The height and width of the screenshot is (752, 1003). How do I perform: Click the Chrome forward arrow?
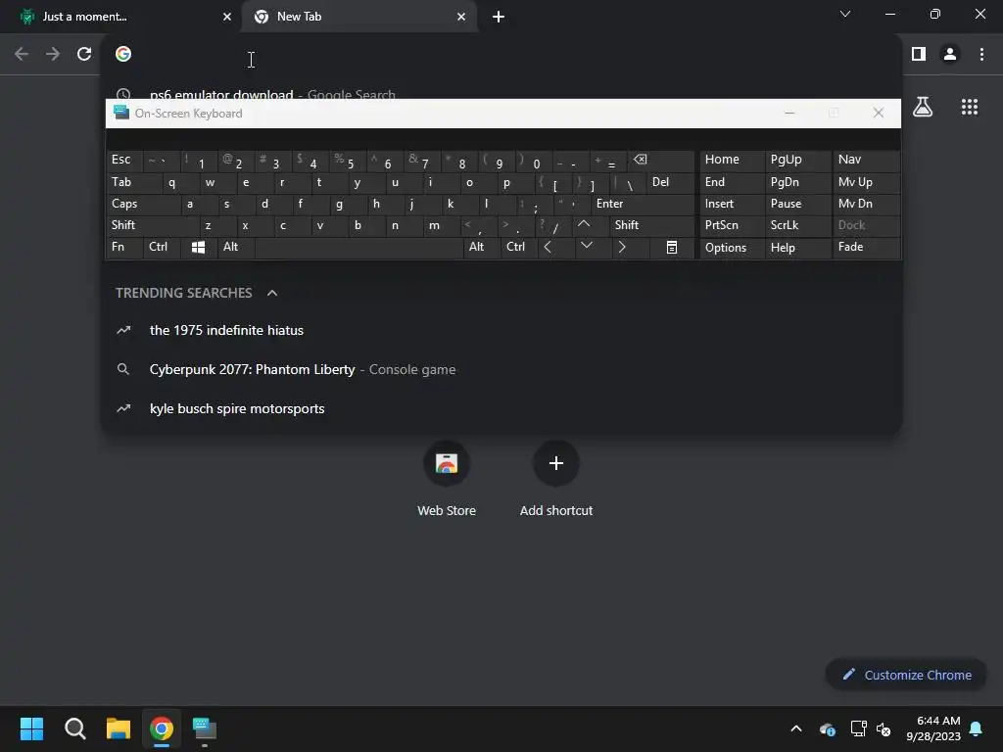tap(53, 55)
